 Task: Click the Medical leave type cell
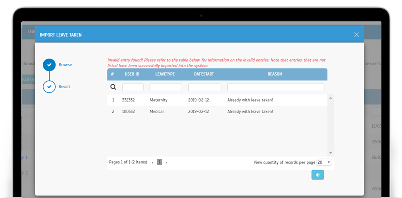[x=157, y=112]
